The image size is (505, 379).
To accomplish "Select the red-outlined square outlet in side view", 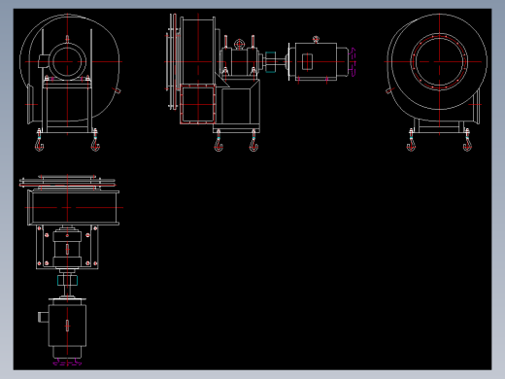I will (x=198, y=104).
